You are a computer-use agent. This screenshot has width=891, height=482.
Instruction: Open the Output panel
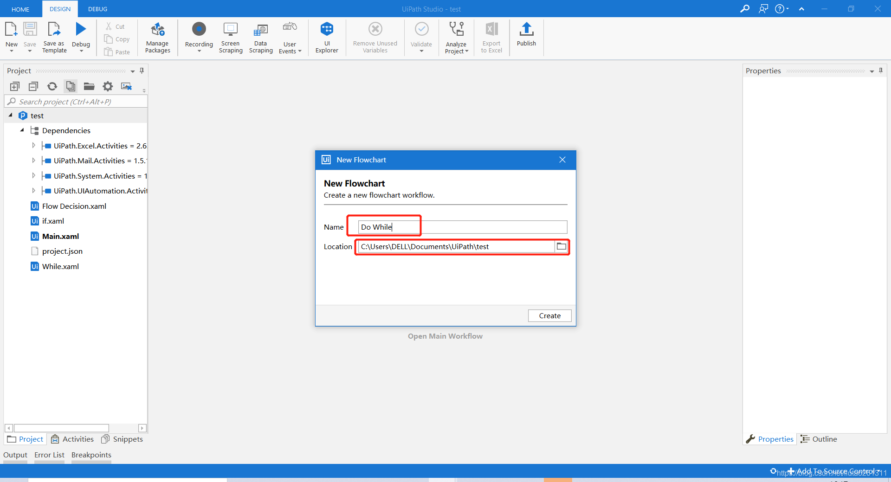coord(15,455)
